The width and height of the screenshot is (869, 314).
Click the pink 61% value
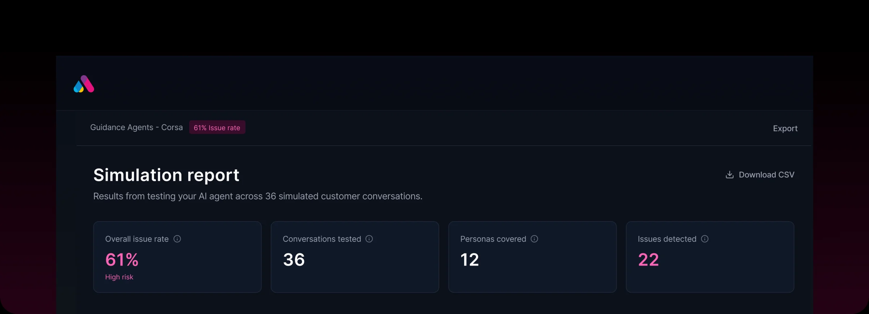coord(122,260)
